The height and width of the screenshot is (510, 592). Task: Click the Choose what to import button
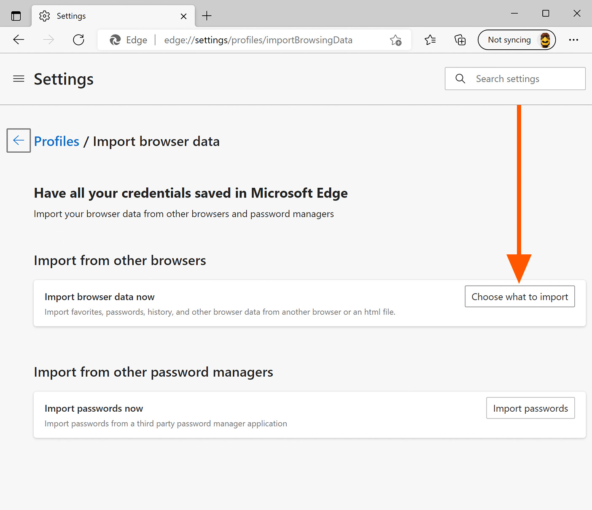pyautogui.click(x=519, y=297)
